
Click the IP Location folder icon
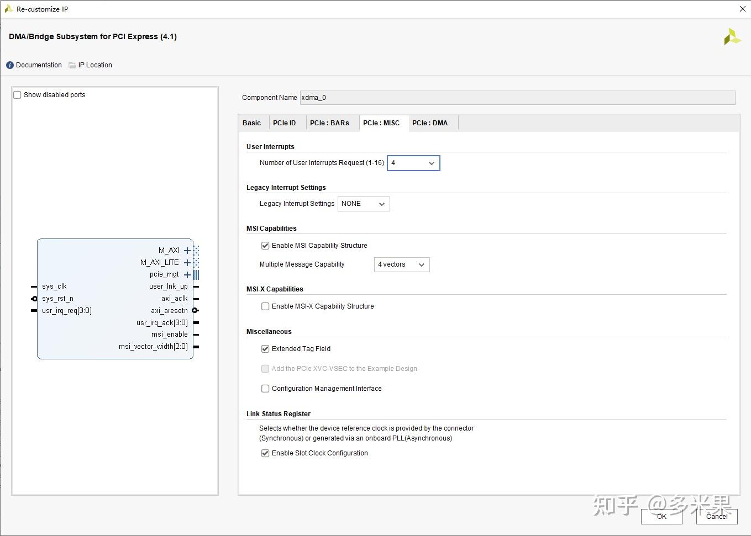pyautogui.click(x=72, y=65)
